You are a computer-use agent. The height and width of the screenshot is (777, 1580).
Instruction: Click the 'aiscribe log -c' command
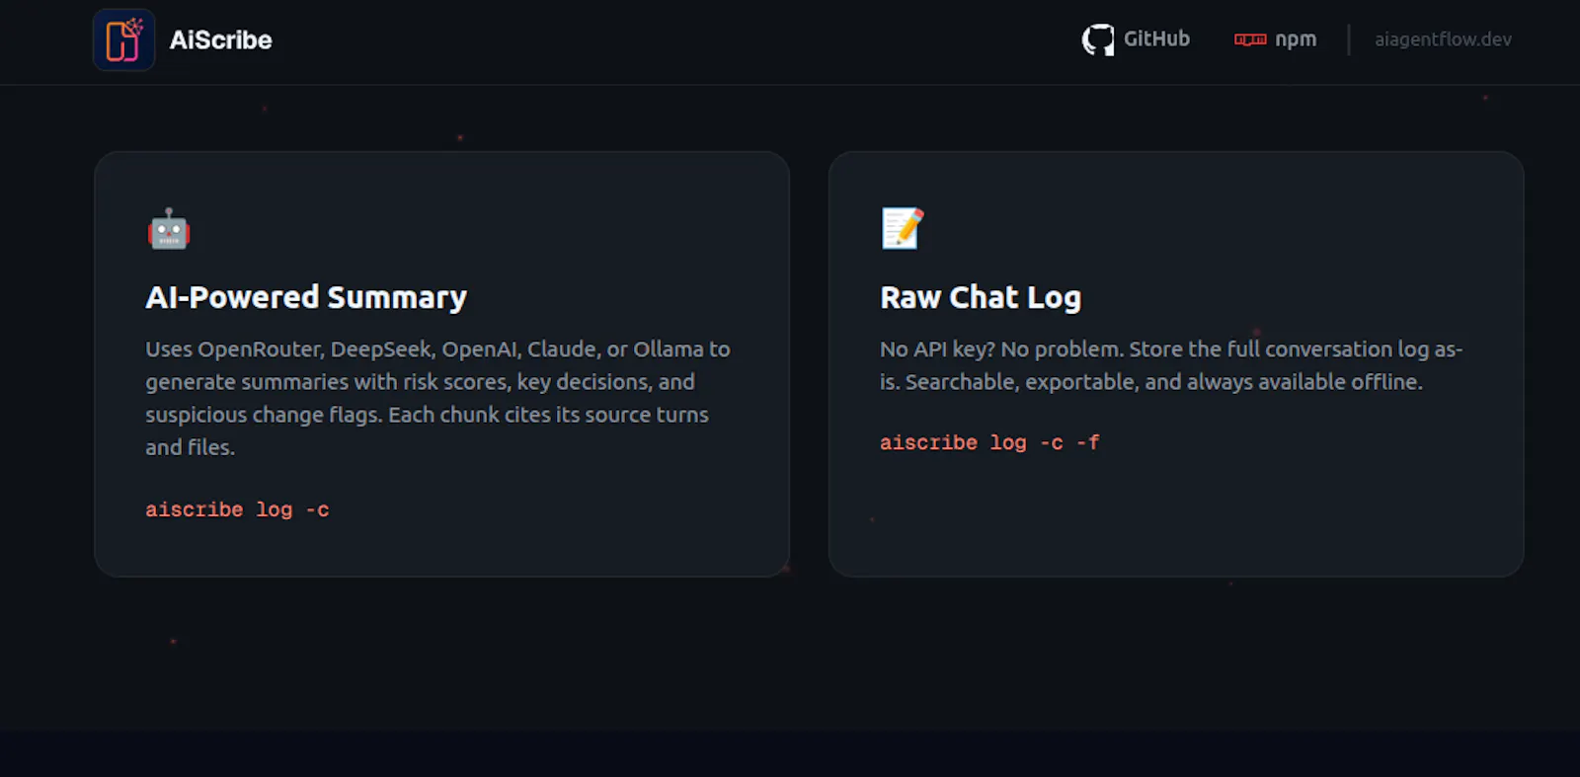click(237, 509)
